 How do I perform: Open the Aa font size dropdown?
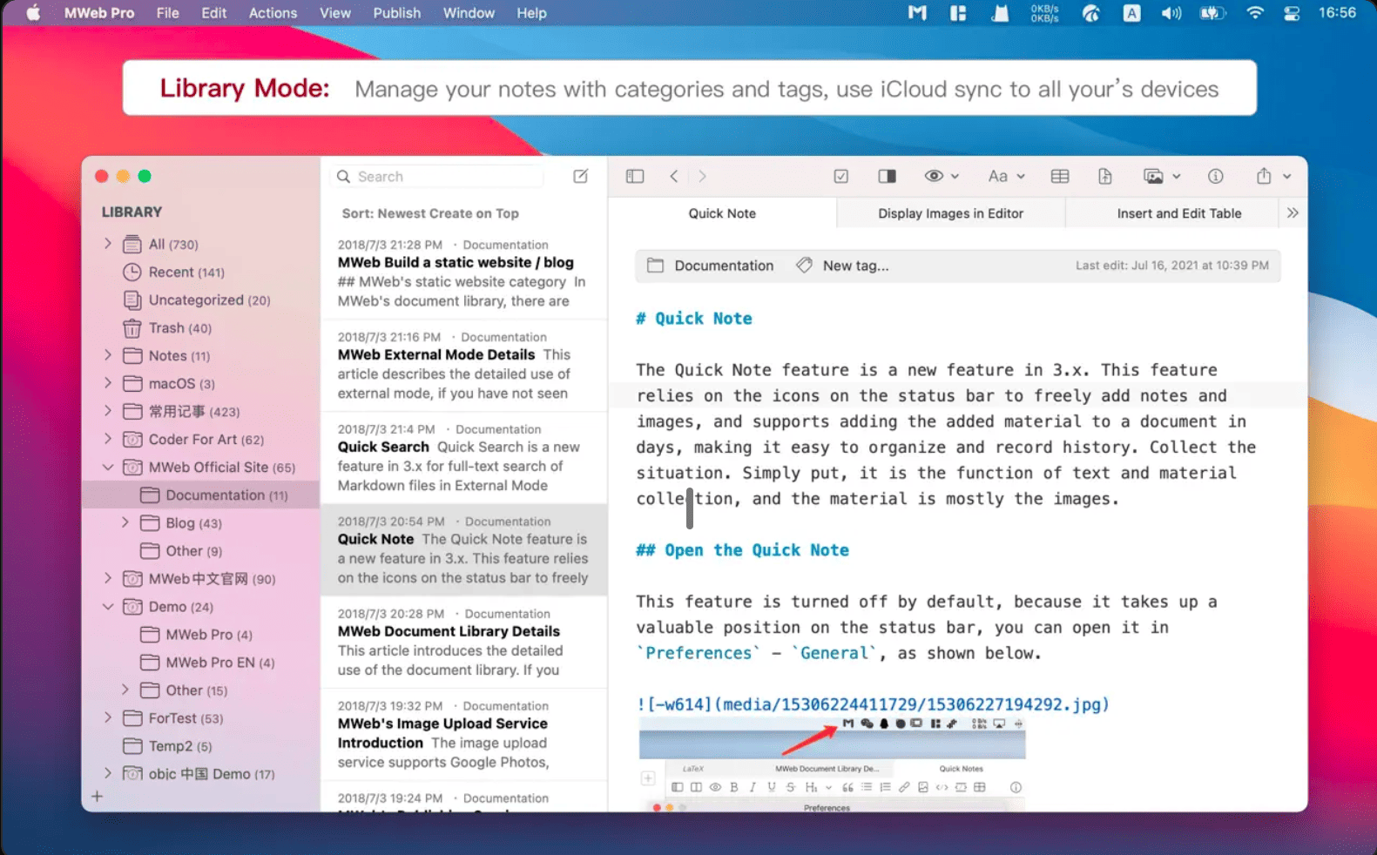(1006, 176)
